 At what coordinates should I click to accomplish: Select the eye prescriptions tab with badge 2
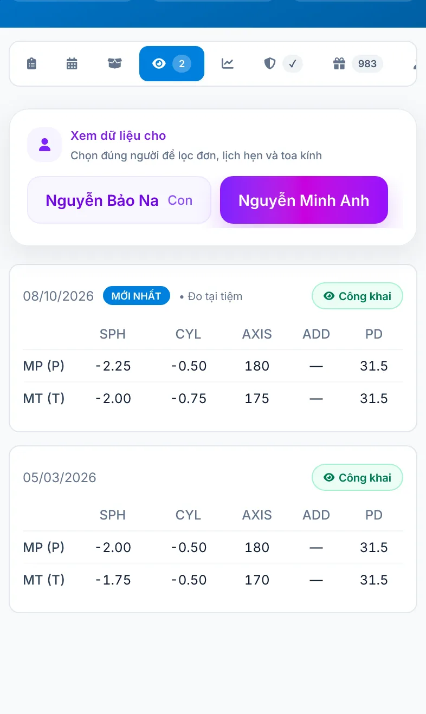[x=172, y=64]
